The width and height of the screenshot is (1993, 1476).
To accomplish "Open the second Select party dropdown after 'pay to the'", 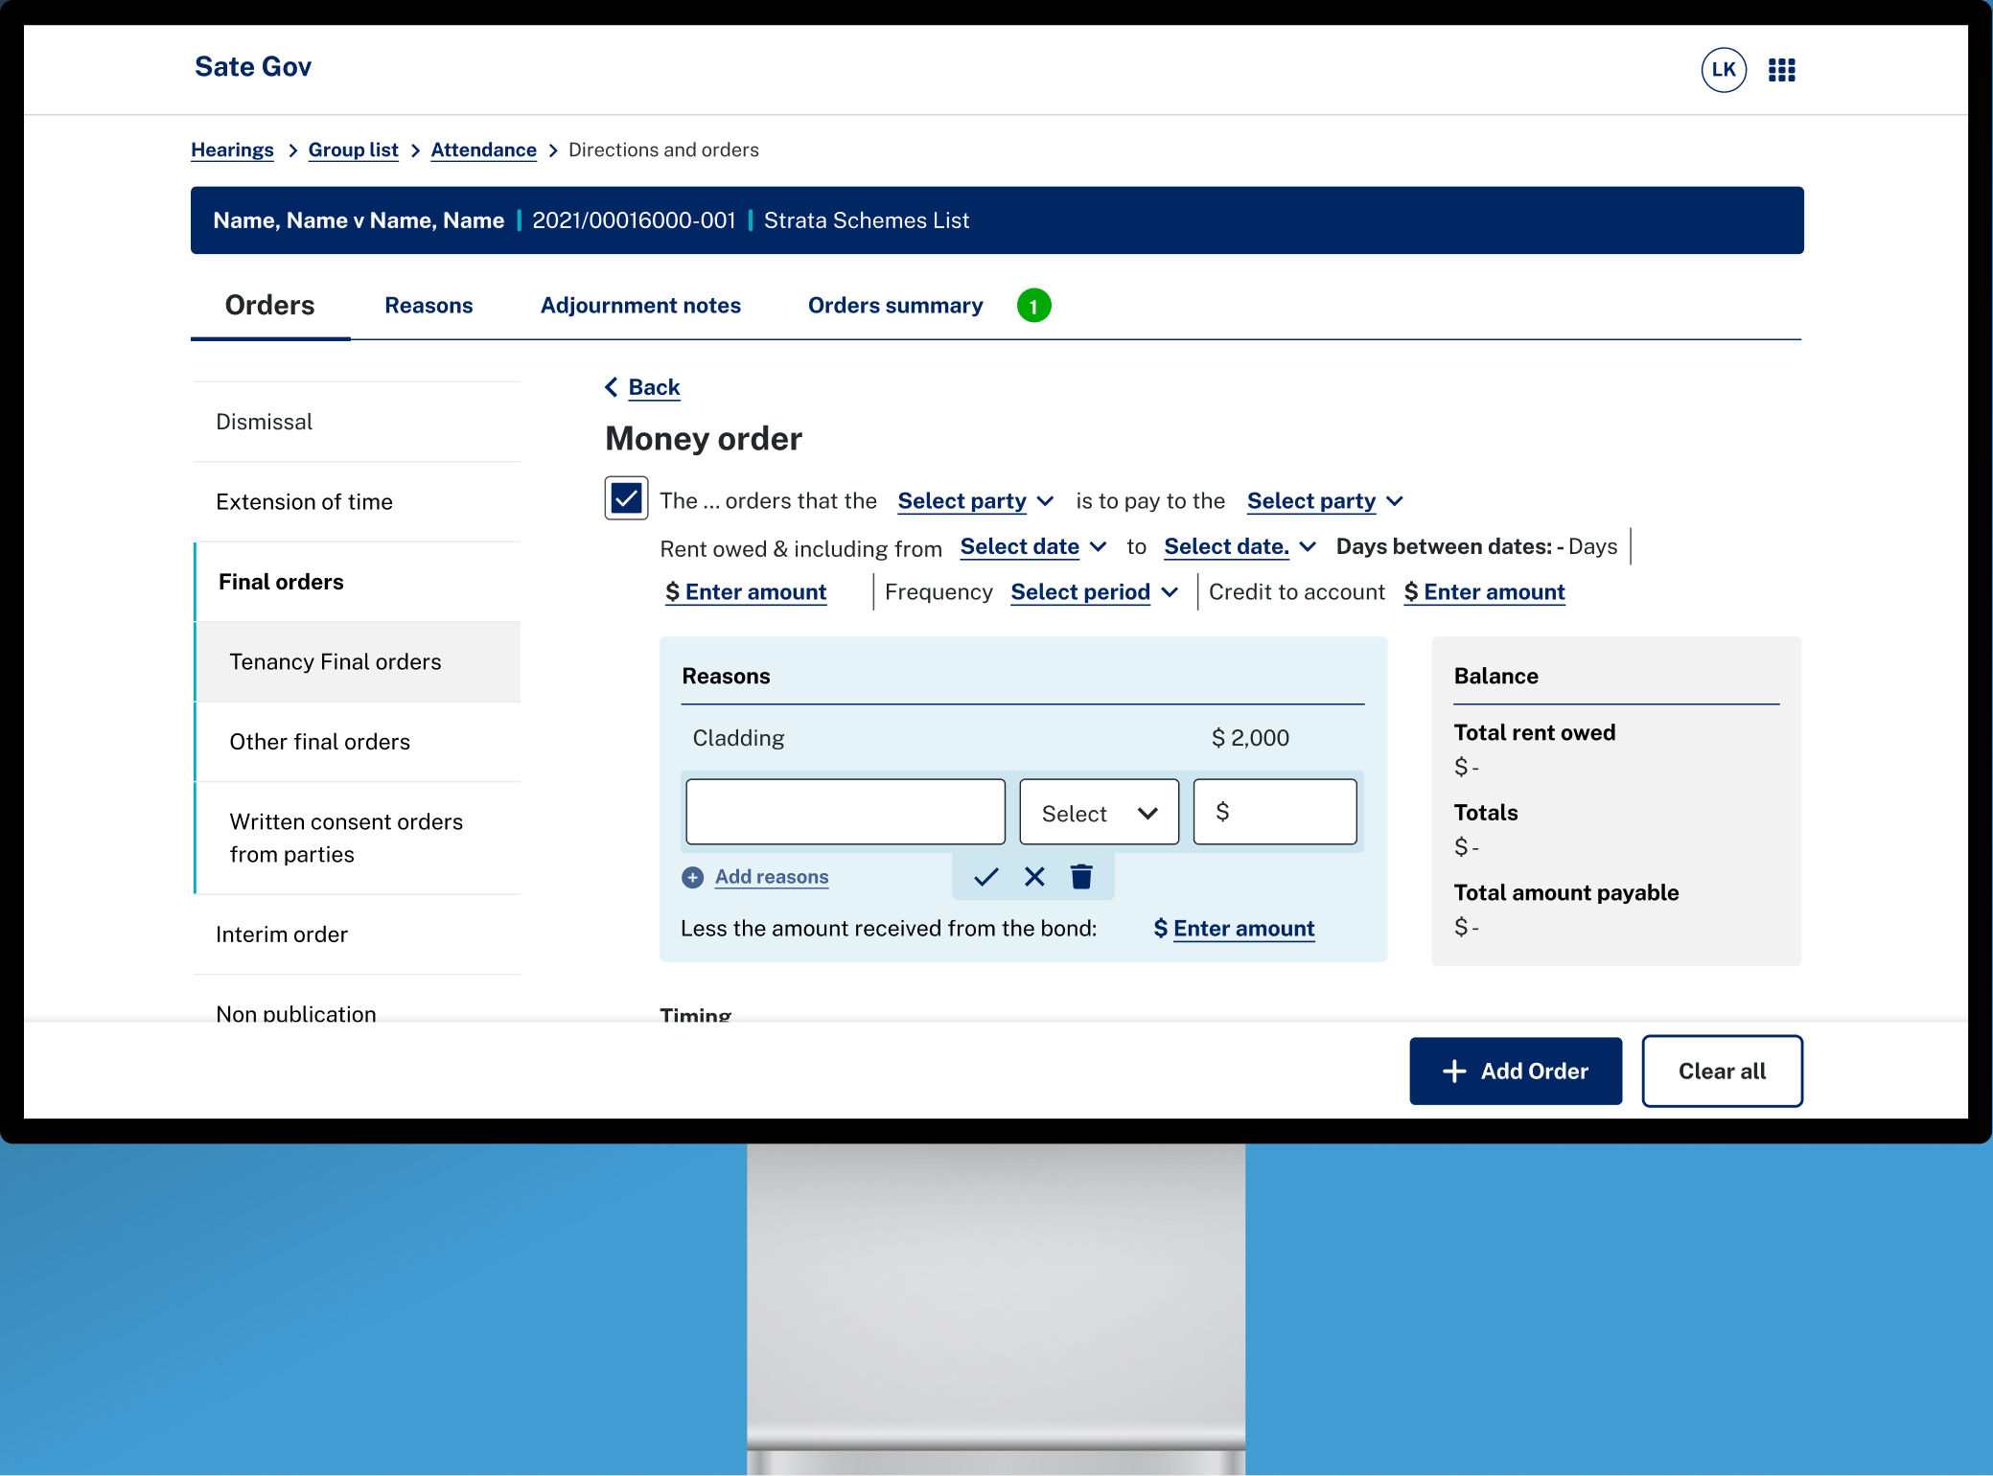I will 1325,500.
